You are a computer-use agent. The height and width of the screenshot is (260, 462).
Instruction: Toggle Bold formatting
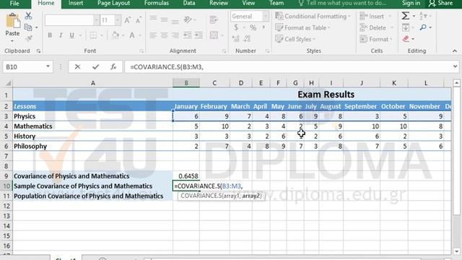coord(50,35)
